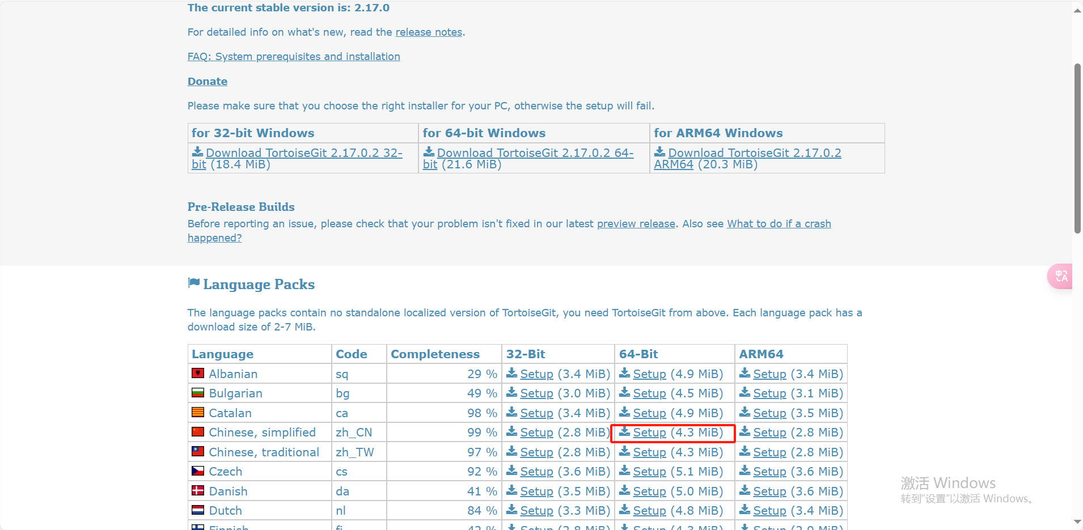Click the Chinese simplified flag icon
Image resolution: width=1083 pixels, height=530 pixels.
point(198,432)
